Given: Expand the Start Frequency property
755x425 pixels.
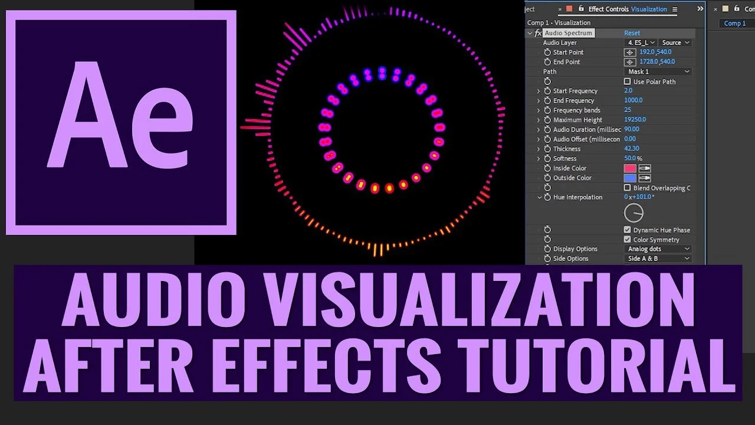Looking at the screenshot, I should point(539,91).
